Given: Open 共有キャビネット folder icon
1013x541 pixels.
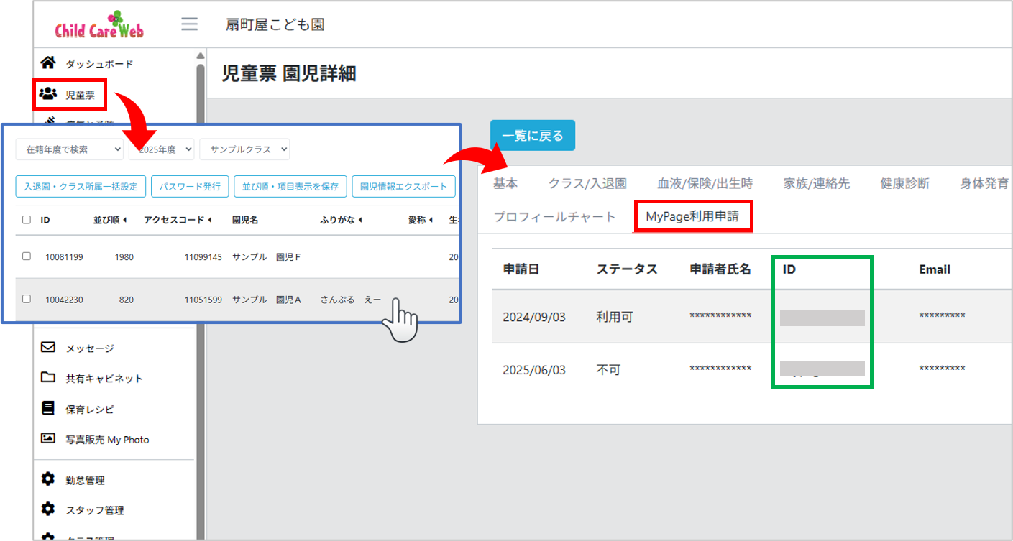Looking at the screenshot, I should coord(48,378).
